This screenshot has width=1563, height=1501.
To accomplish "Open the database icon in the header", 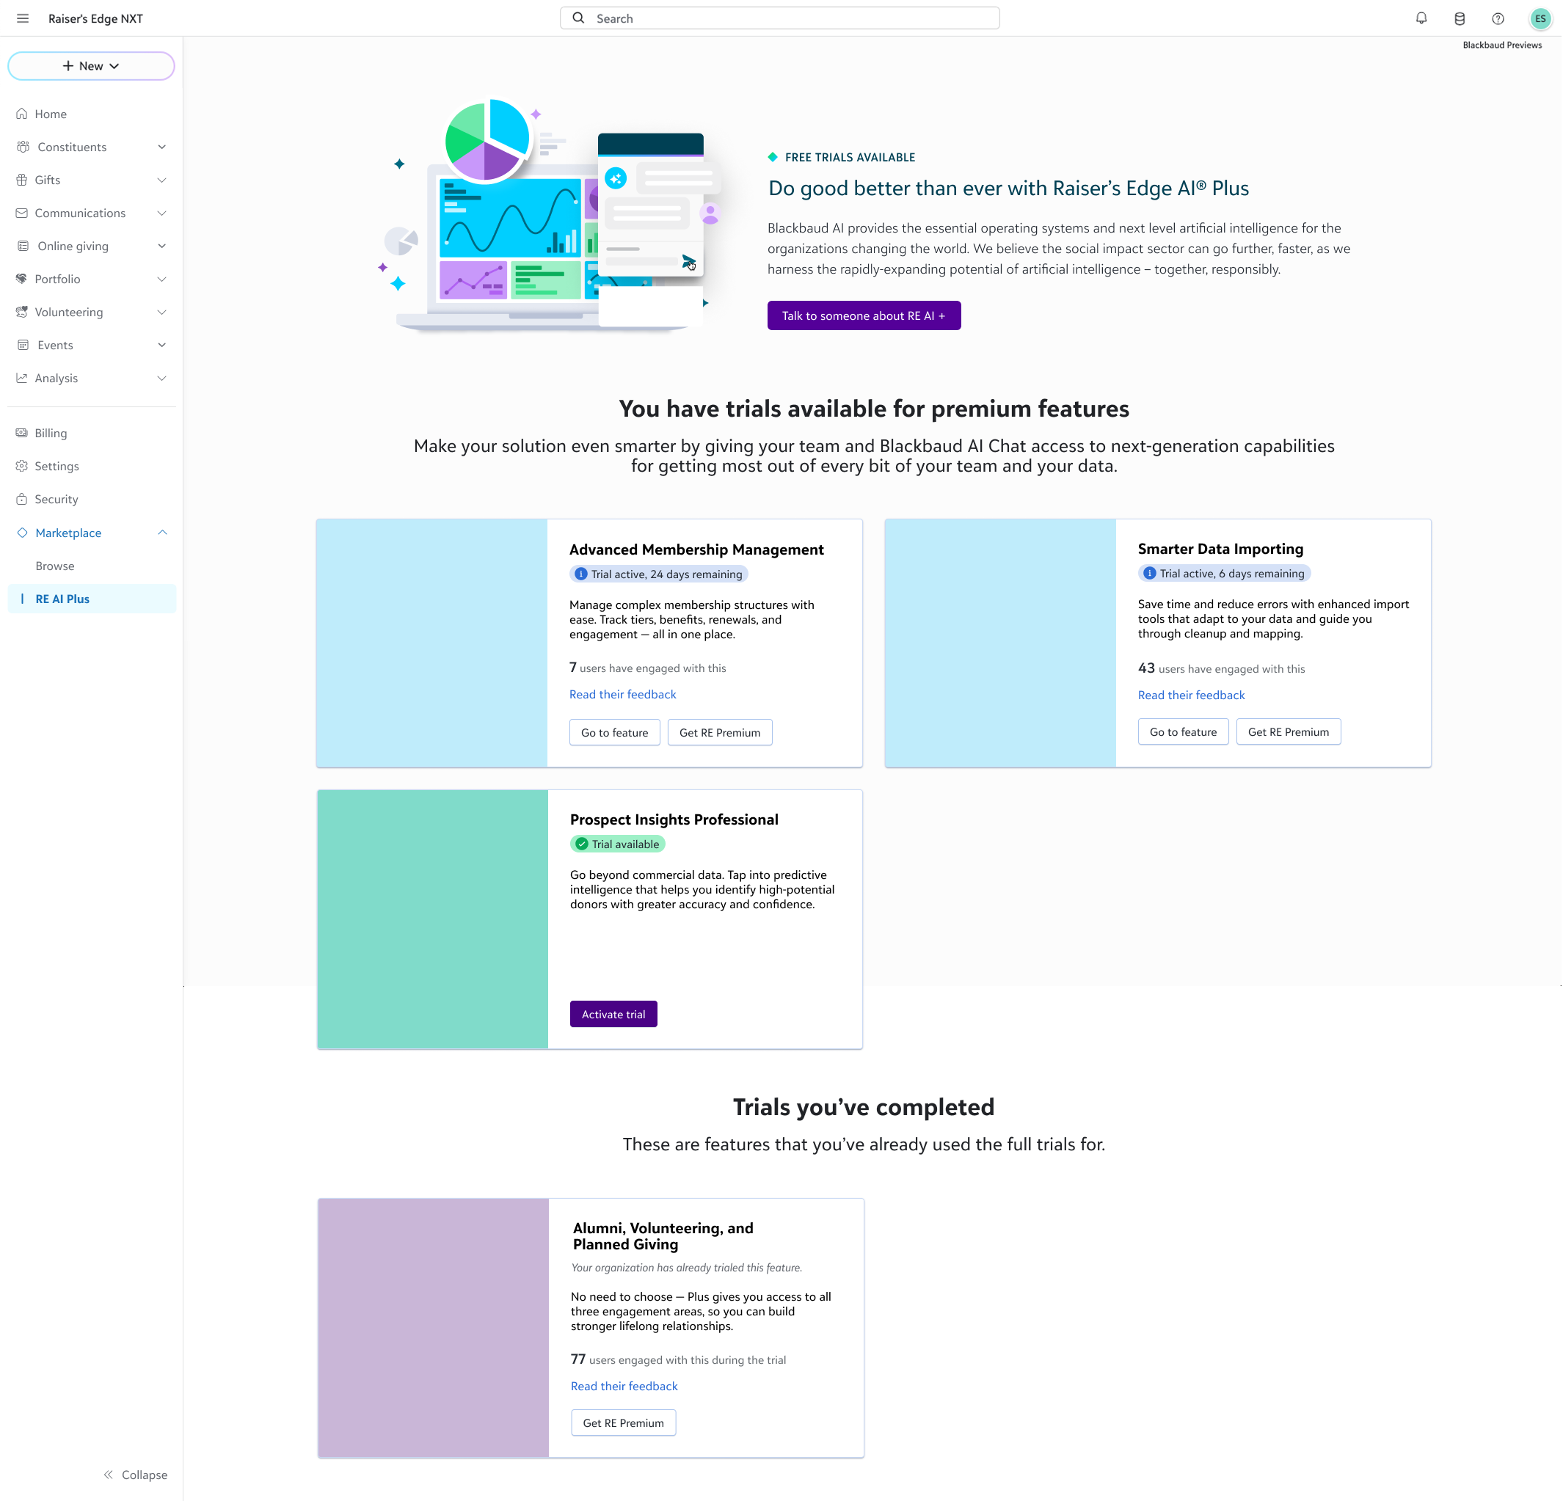I will (1460, 18).
